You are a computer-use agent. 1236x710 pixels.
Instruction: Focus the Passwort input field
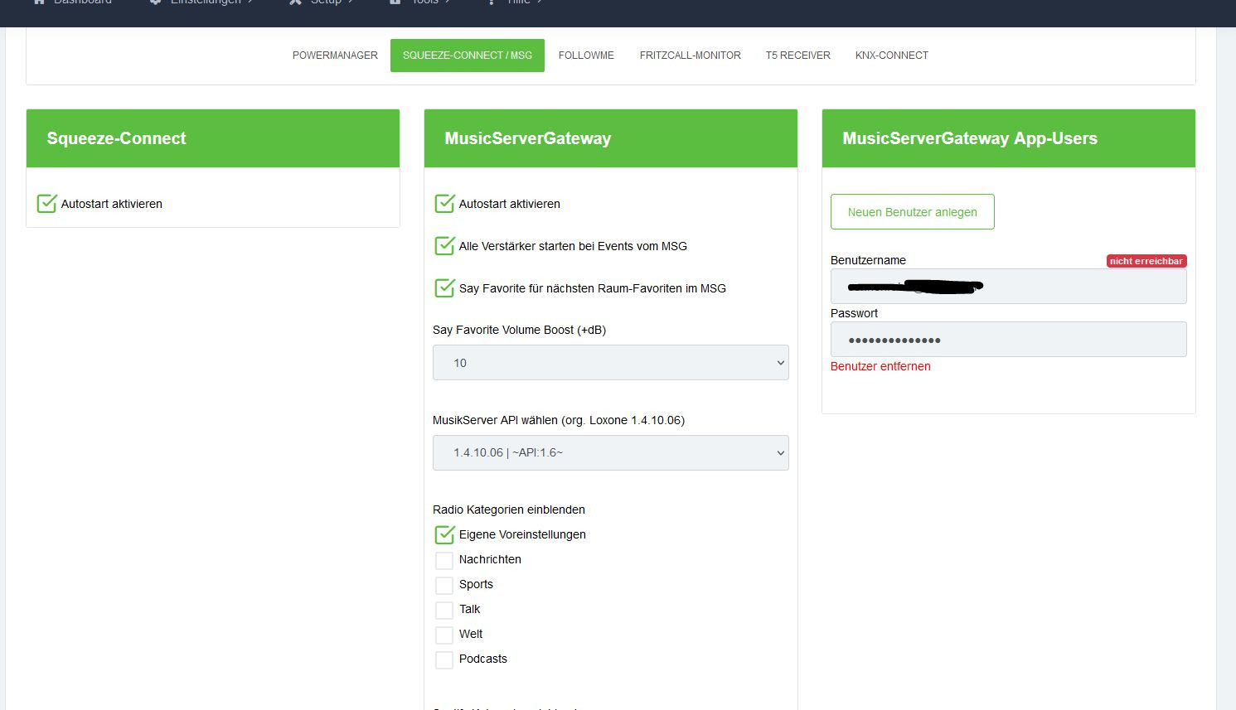[1008, 340]
